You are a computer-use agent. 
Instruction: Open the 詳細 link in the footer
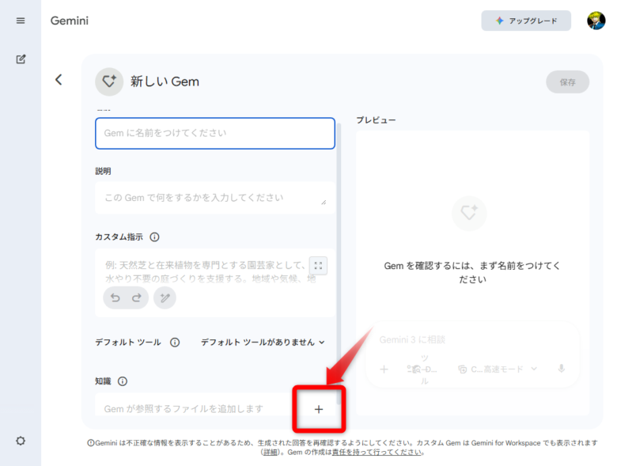point(270,453)
